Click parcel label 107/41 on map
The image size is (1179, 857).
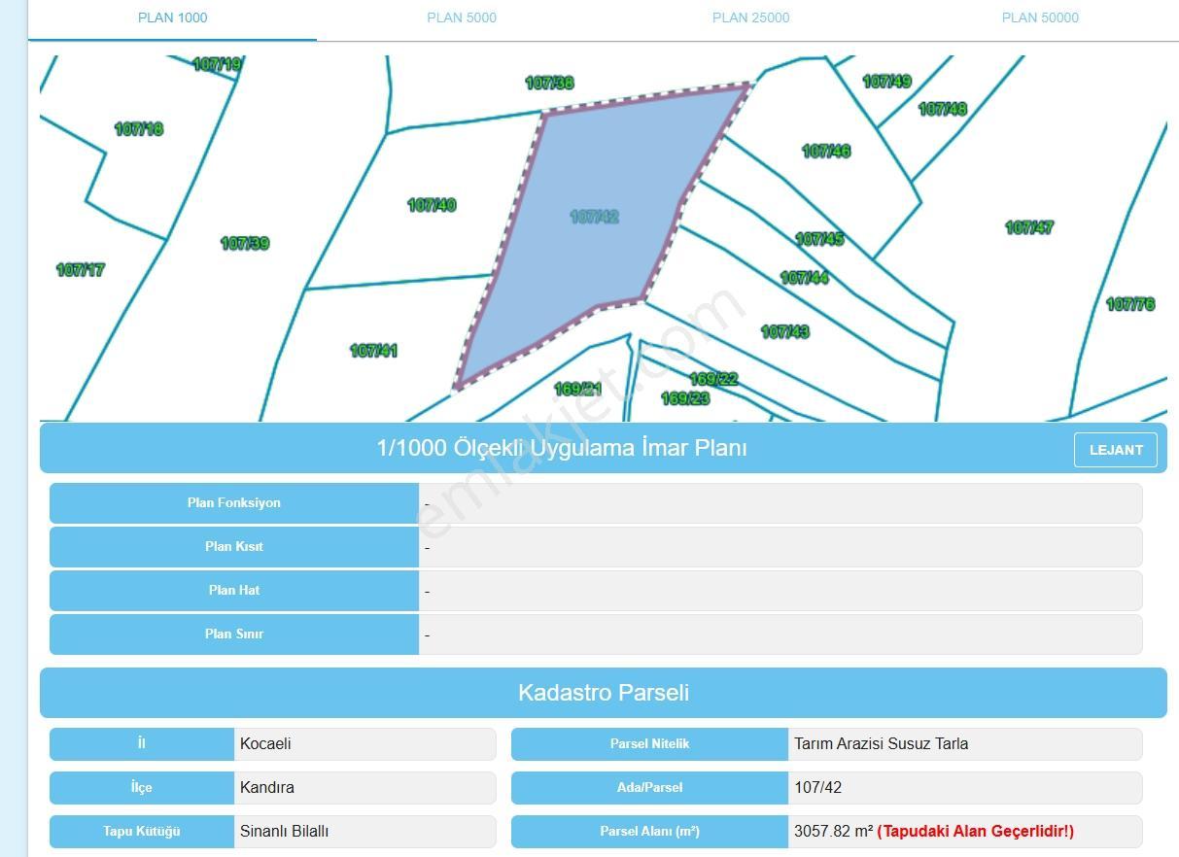point(374,351)
